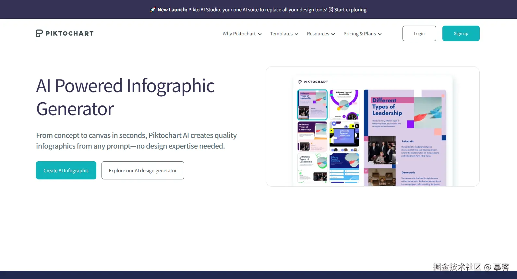Screen dimensions: 517x279
Task: Click the Piktochart logo inside preview image
Action: pos(313,82)
